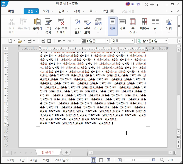
Task: Click the Page Margins (쪽 여백) icon
Action: pos(133,22)
